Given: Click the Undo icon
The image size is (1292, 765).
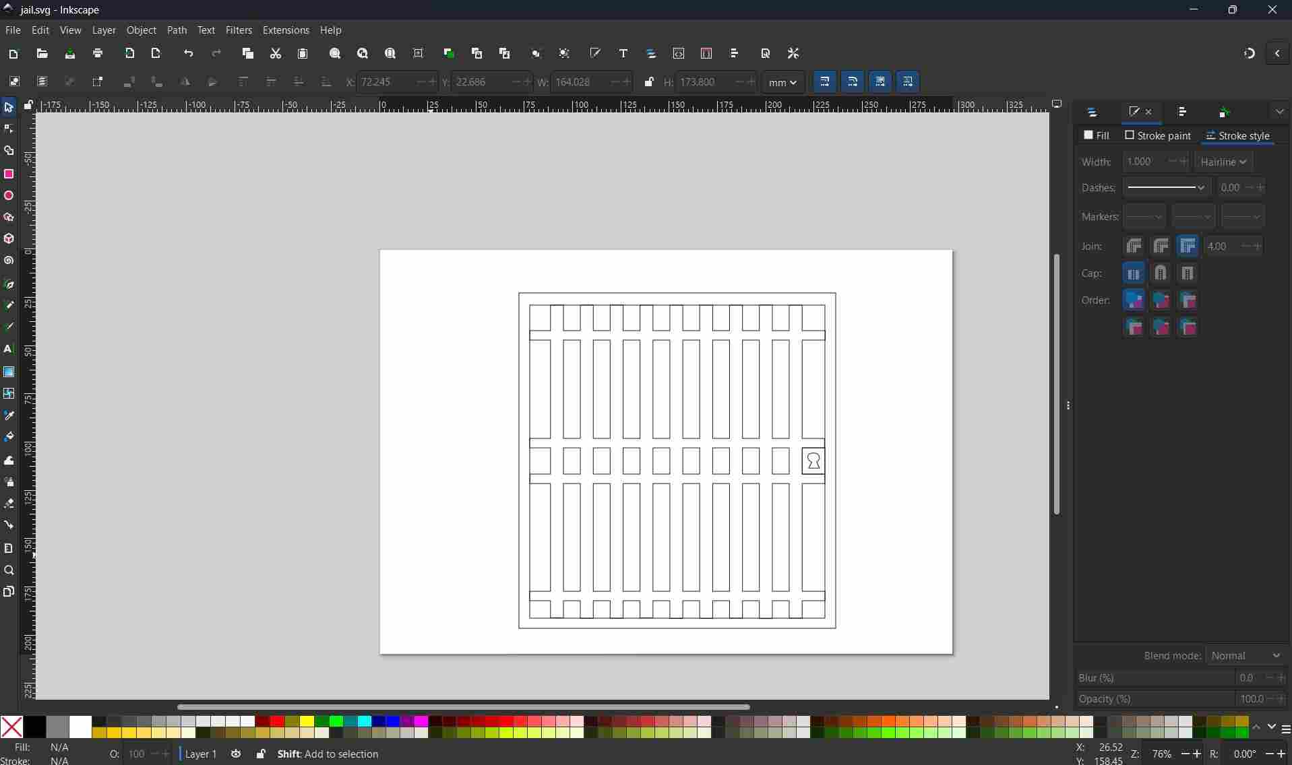Looking at the screenshot, I should [189, 53].
